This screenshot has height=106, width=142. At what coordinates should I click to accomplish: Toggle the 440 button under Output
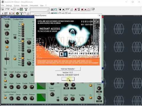(58, 100)
